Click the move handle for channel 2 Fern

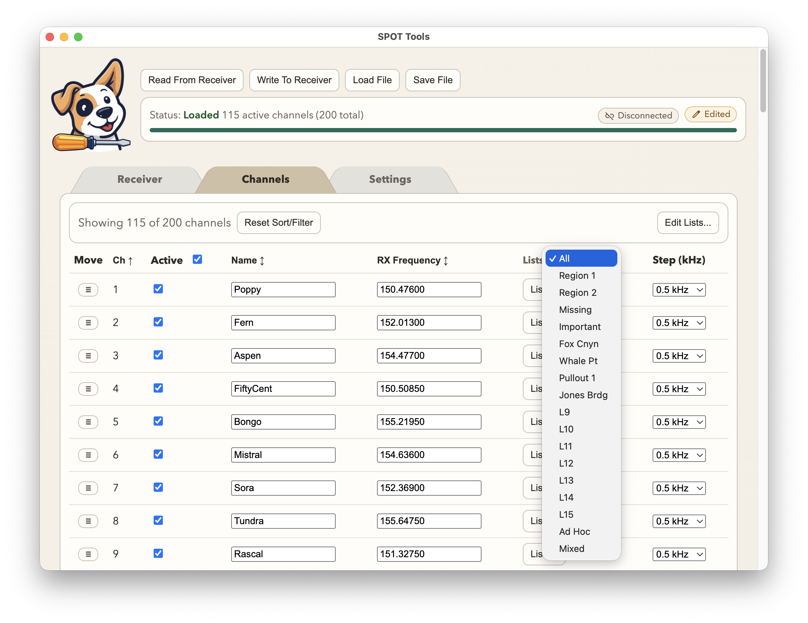pos(88,323)
